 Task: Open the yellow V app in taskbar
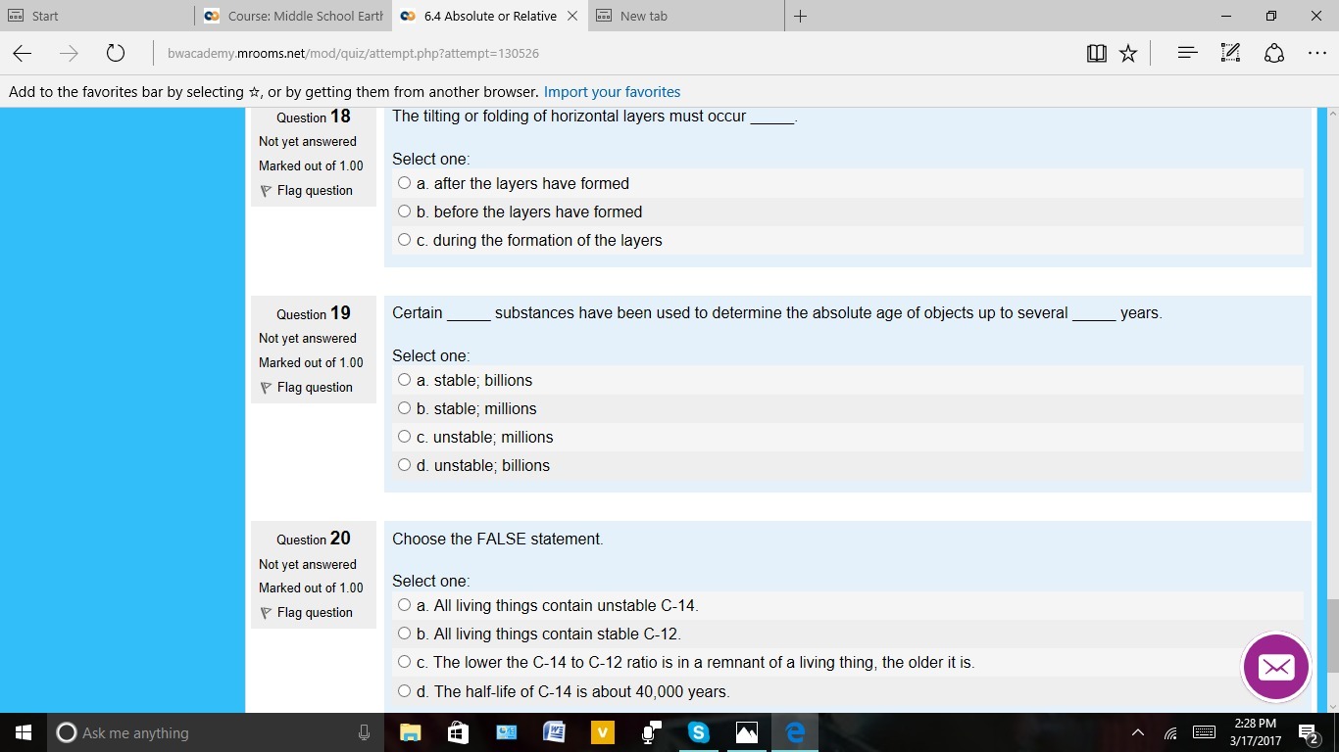pyautogui.click(x=602, y=732)
